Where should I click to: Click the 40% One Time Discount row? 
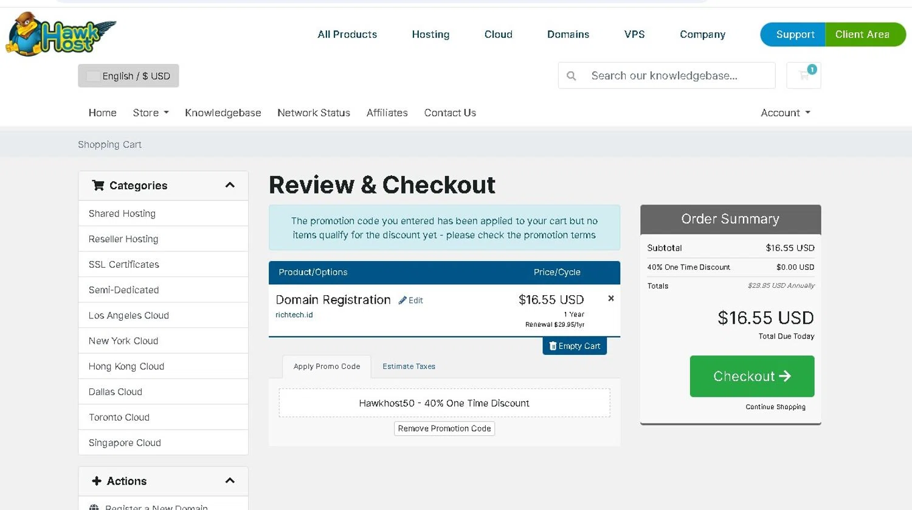click(x=731, y=267)
